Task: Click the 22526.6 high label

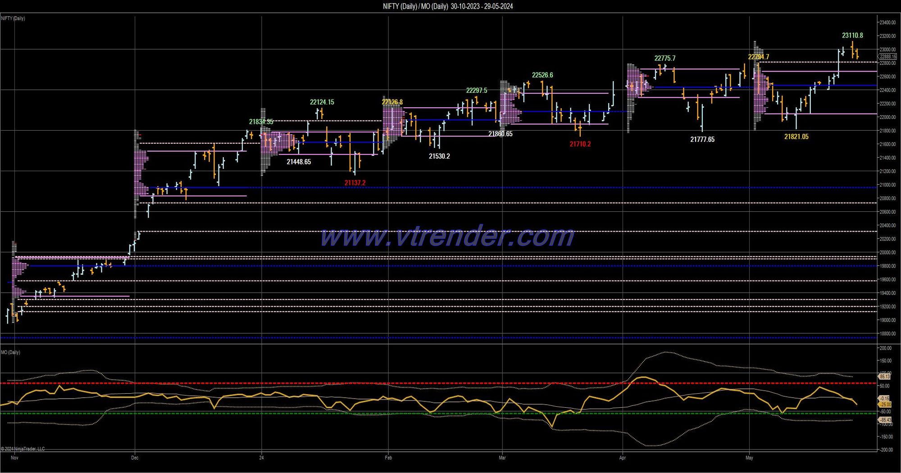Action: click(x=542, y=75)
